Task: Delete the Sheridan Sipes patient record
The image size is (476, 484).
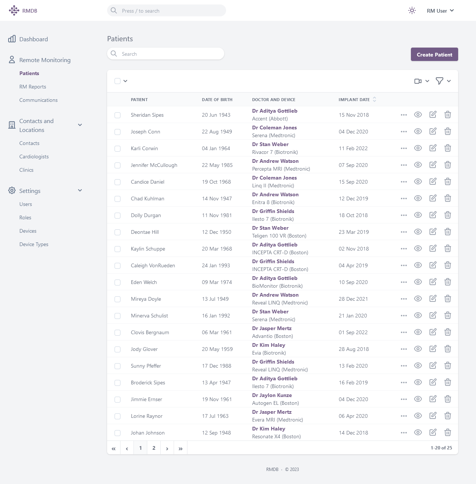Action: point(448,114)
